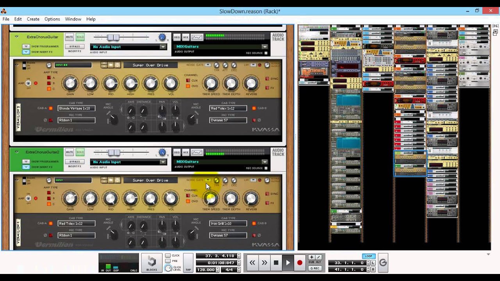Enable the metronome Click checkbox
The width and height of the screenshot is (500, 281).
(x=168, y=256)
